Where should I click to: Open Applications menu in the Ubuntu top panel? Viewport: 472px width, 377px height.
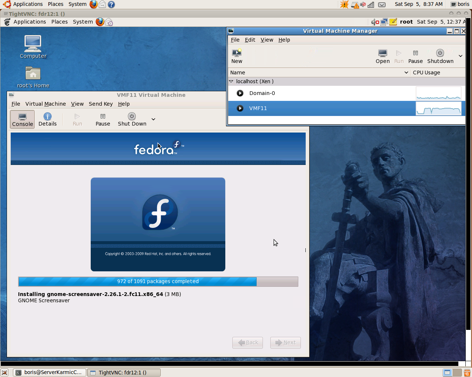[x=28, y=4]
